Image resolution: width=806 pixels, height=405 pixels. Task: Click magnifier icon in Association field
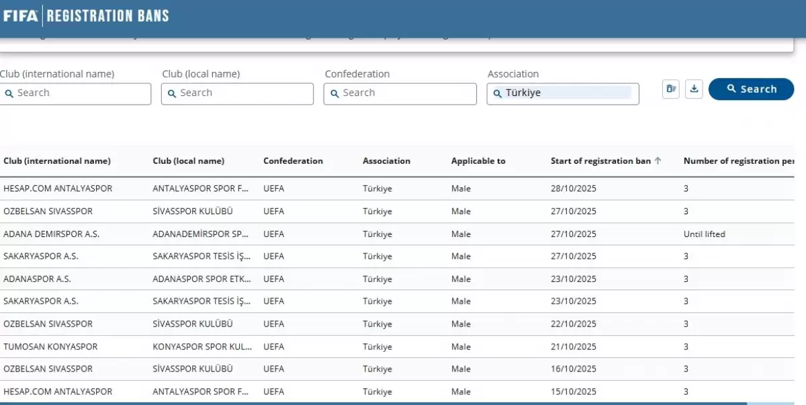pyautogui.click(x=498, y=94)
